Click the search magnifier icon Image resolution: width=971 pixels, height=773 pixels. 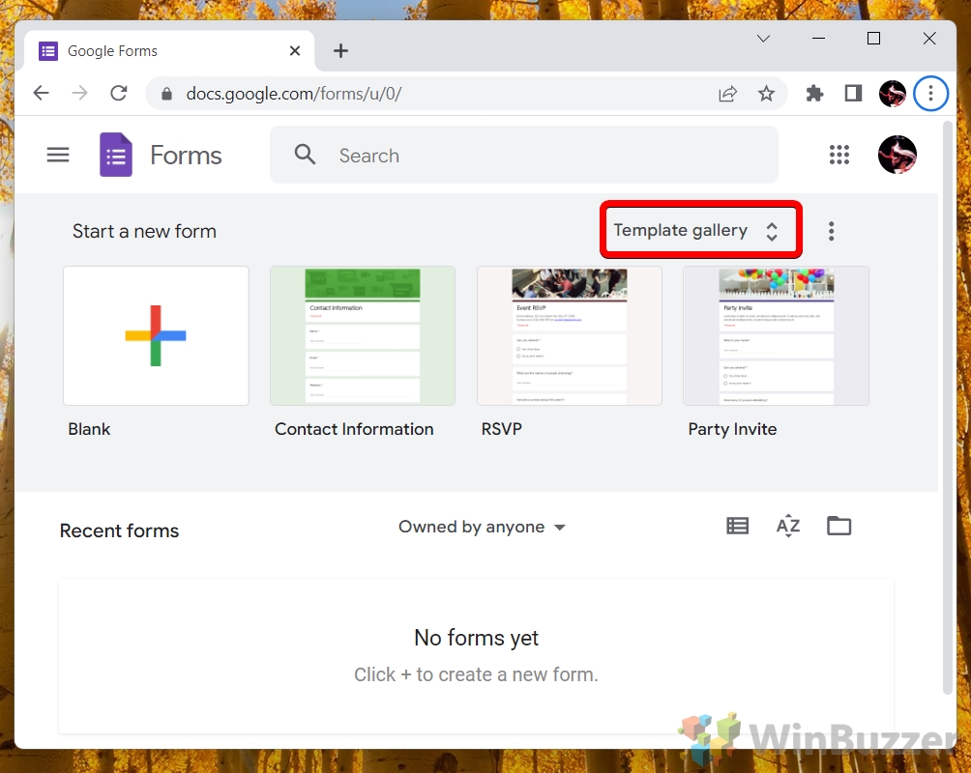(x=305, y=155)
